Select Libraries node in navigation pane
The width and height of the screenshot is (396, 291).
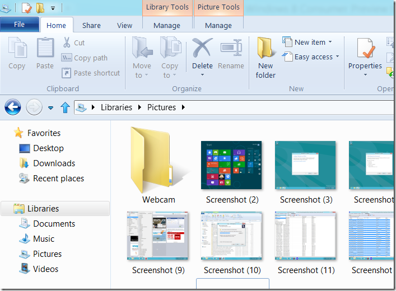55,209
